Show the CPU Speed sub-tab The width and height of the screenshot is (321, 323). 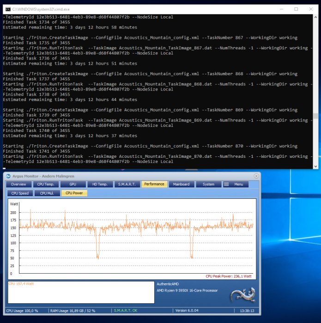(x=20, y=193)
